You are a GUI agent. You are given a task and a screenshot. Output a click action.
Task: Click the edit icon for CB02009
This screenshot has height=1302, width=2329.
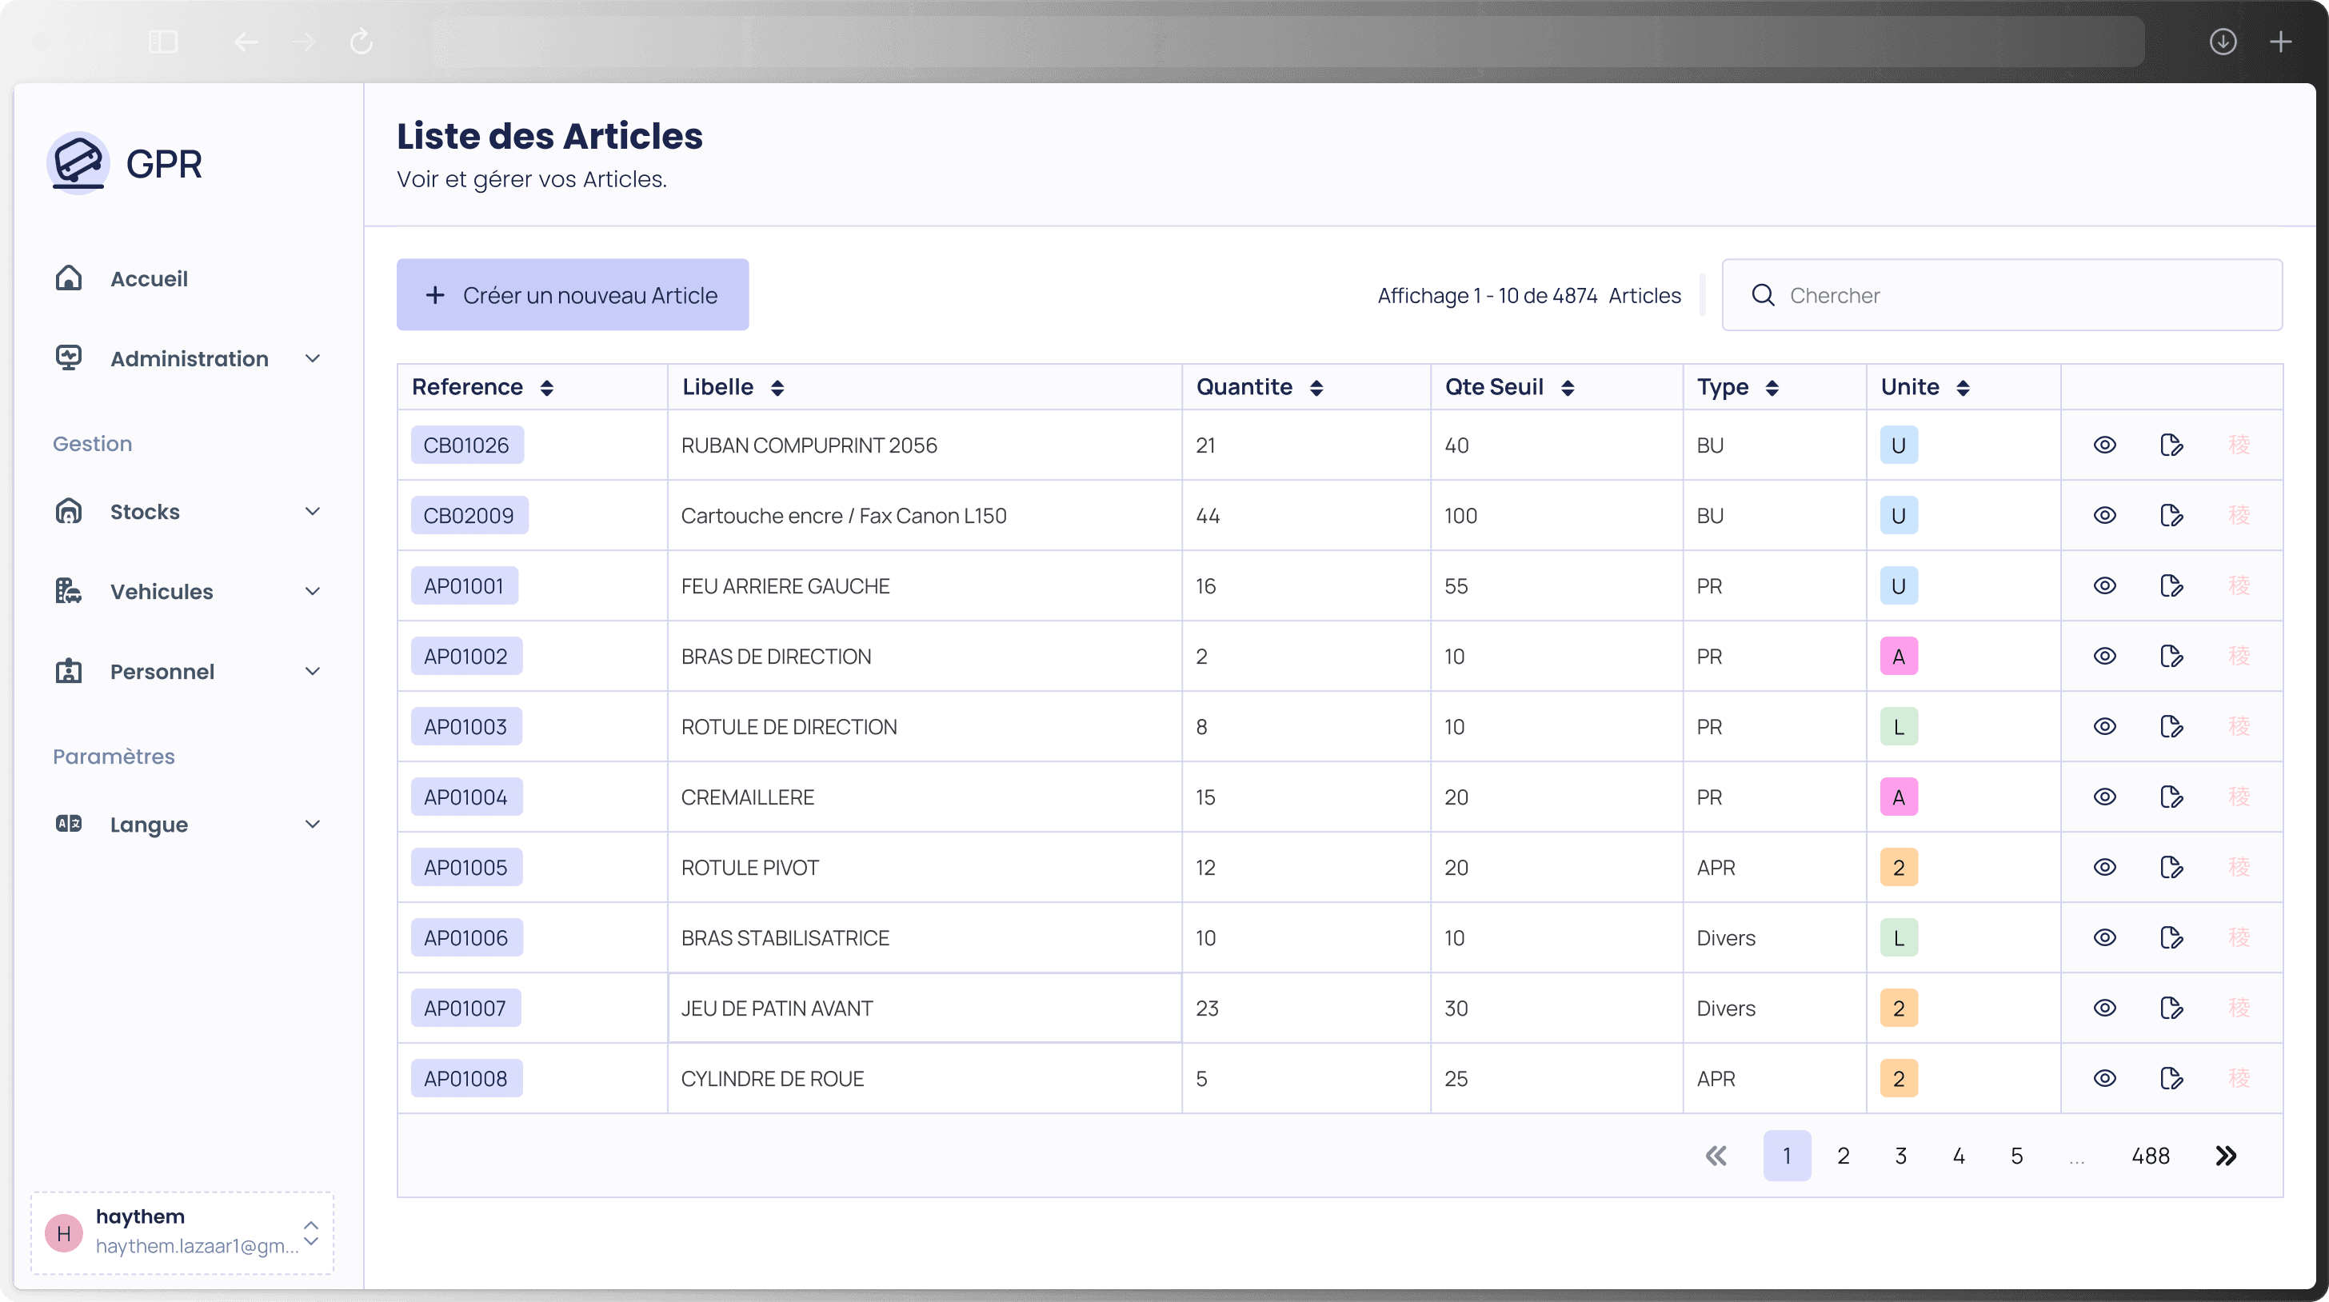click(2172, 515)
